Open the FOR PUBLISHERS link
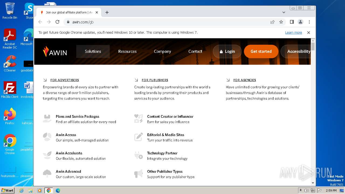Screen dimensions: 345x194 point(155,80)
